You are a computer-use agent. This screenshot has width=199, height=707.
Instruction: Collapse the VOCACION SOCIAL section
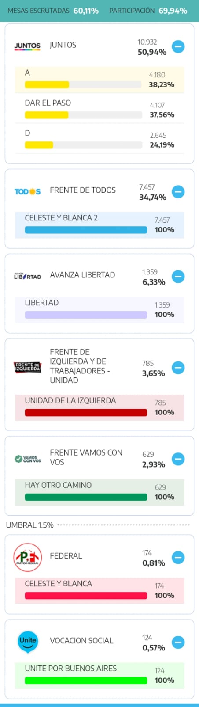[178, 642]
